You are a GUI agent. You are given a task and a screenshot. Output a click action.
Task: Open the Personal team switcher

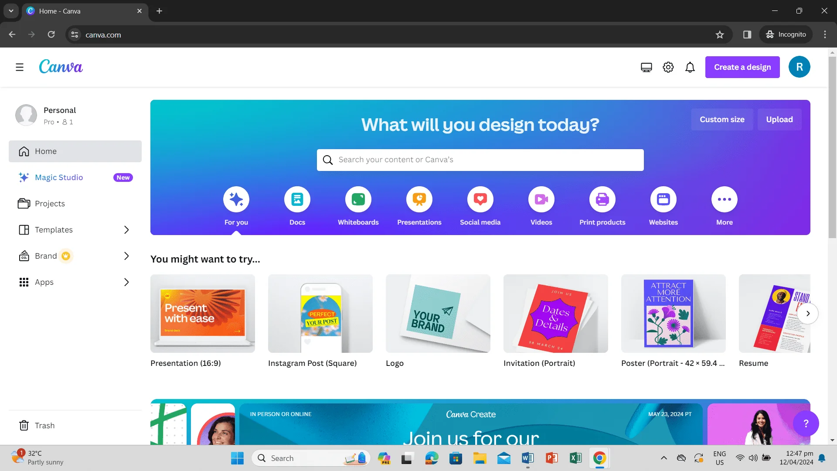coord(75,116)
